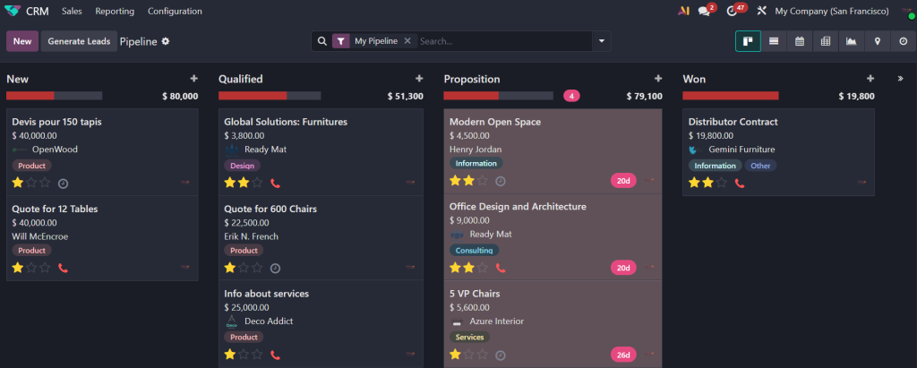The width and height of the screenshot is (917, 368).
Task: Open Quote for 12 Tables card
Action: [102, 238]
